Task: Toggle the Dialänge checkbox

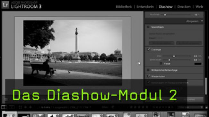Action: click(148, 50)
